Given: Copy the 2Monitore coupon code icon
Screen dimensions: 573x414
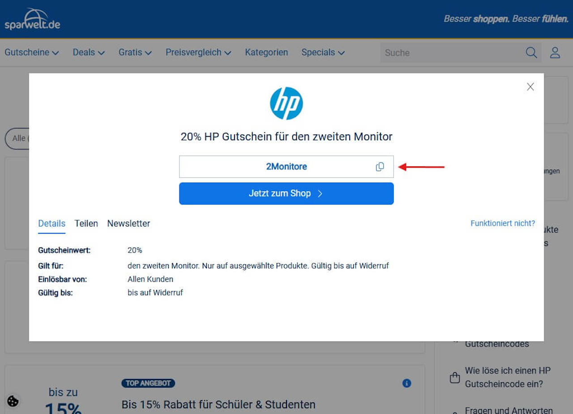Looking at the screenshot, I should (x=380, y=166).
